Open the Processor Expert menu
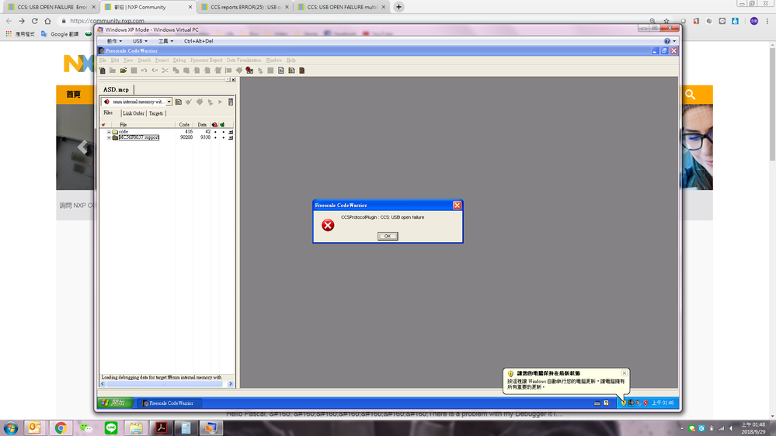The height and width of the screenshot is (436, 776). (207, 61)
